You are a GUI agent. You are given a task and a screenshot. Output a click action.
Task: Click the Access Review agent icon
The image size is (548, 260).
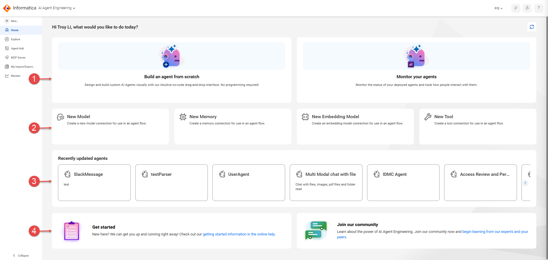point(454,174)
